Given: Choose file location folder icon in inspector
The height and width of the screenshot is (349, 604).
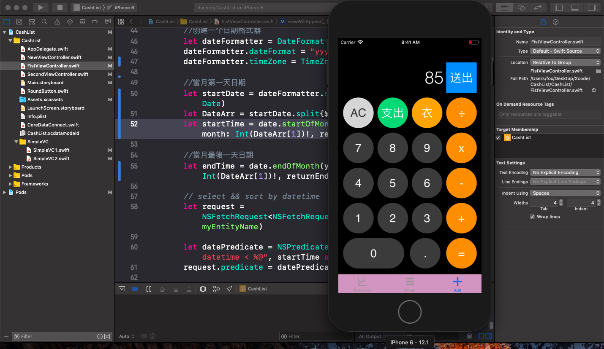Looking at the screenshot, I should click(x=598, y=71).
